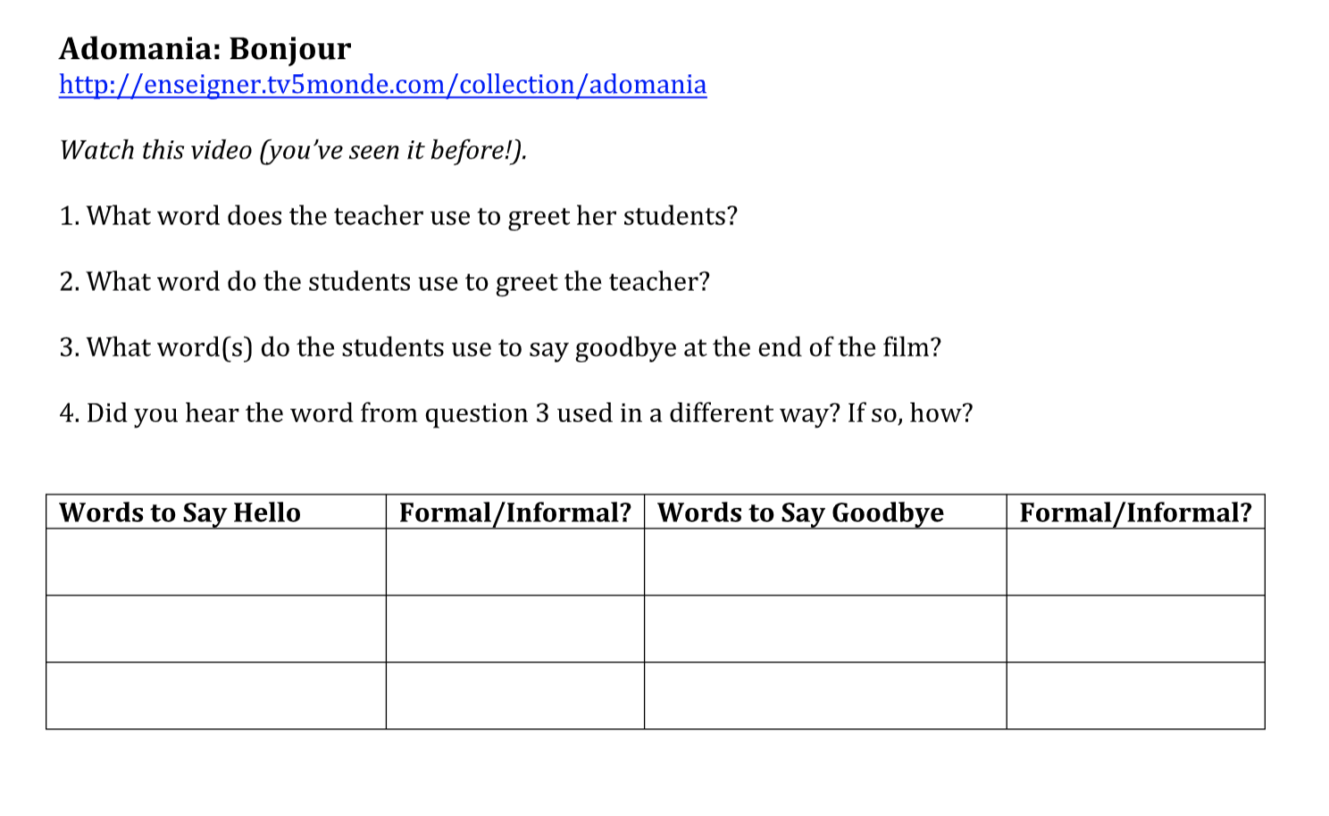Click third-row cell under 'Words to Say Hello'
This screenshot has height=816, width=1329.
tap(216, 695)
